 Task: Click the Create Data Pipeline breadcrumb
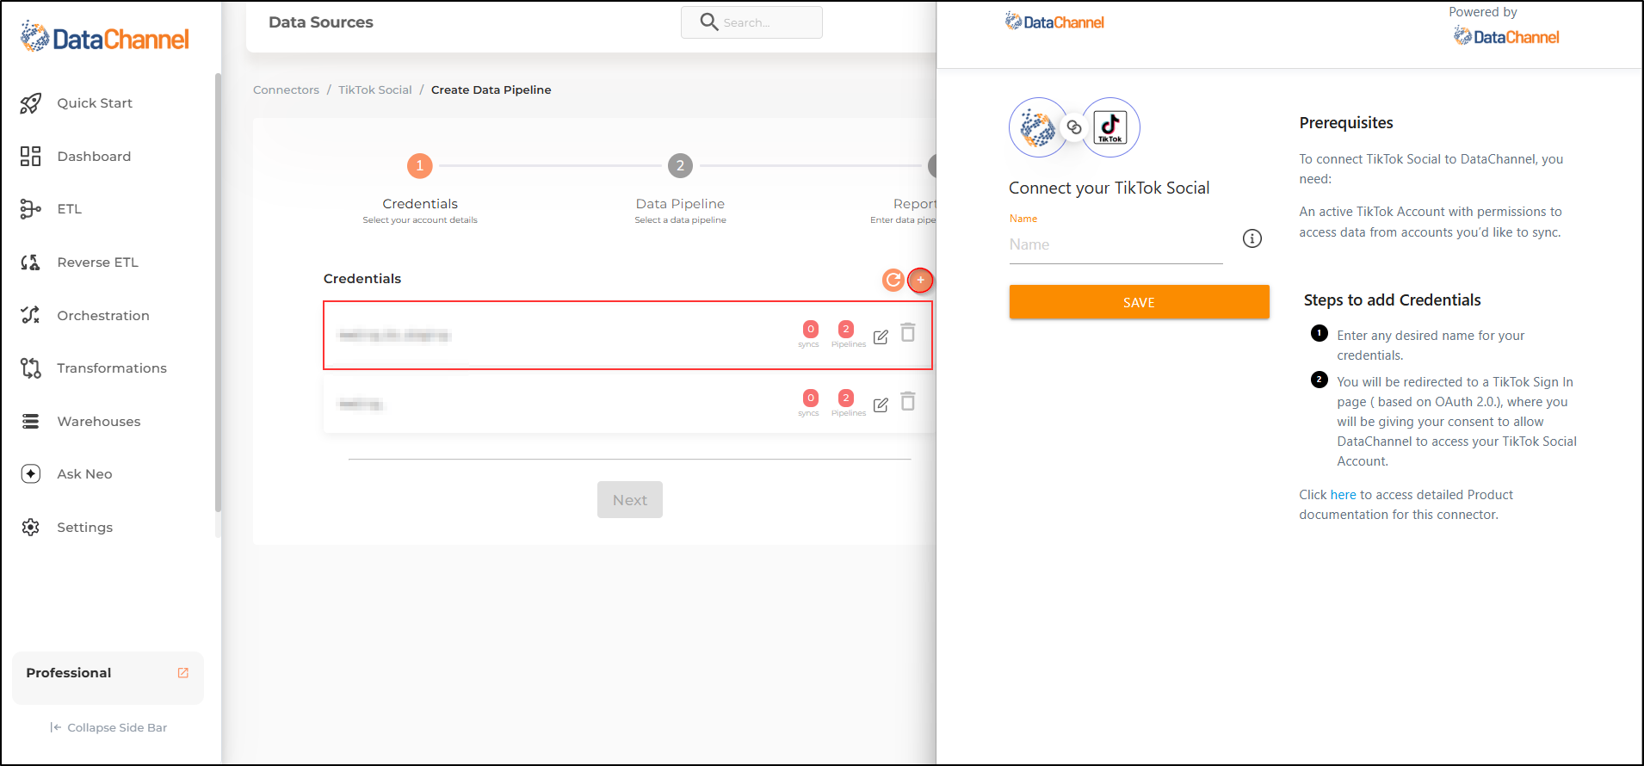coord(491,90)
